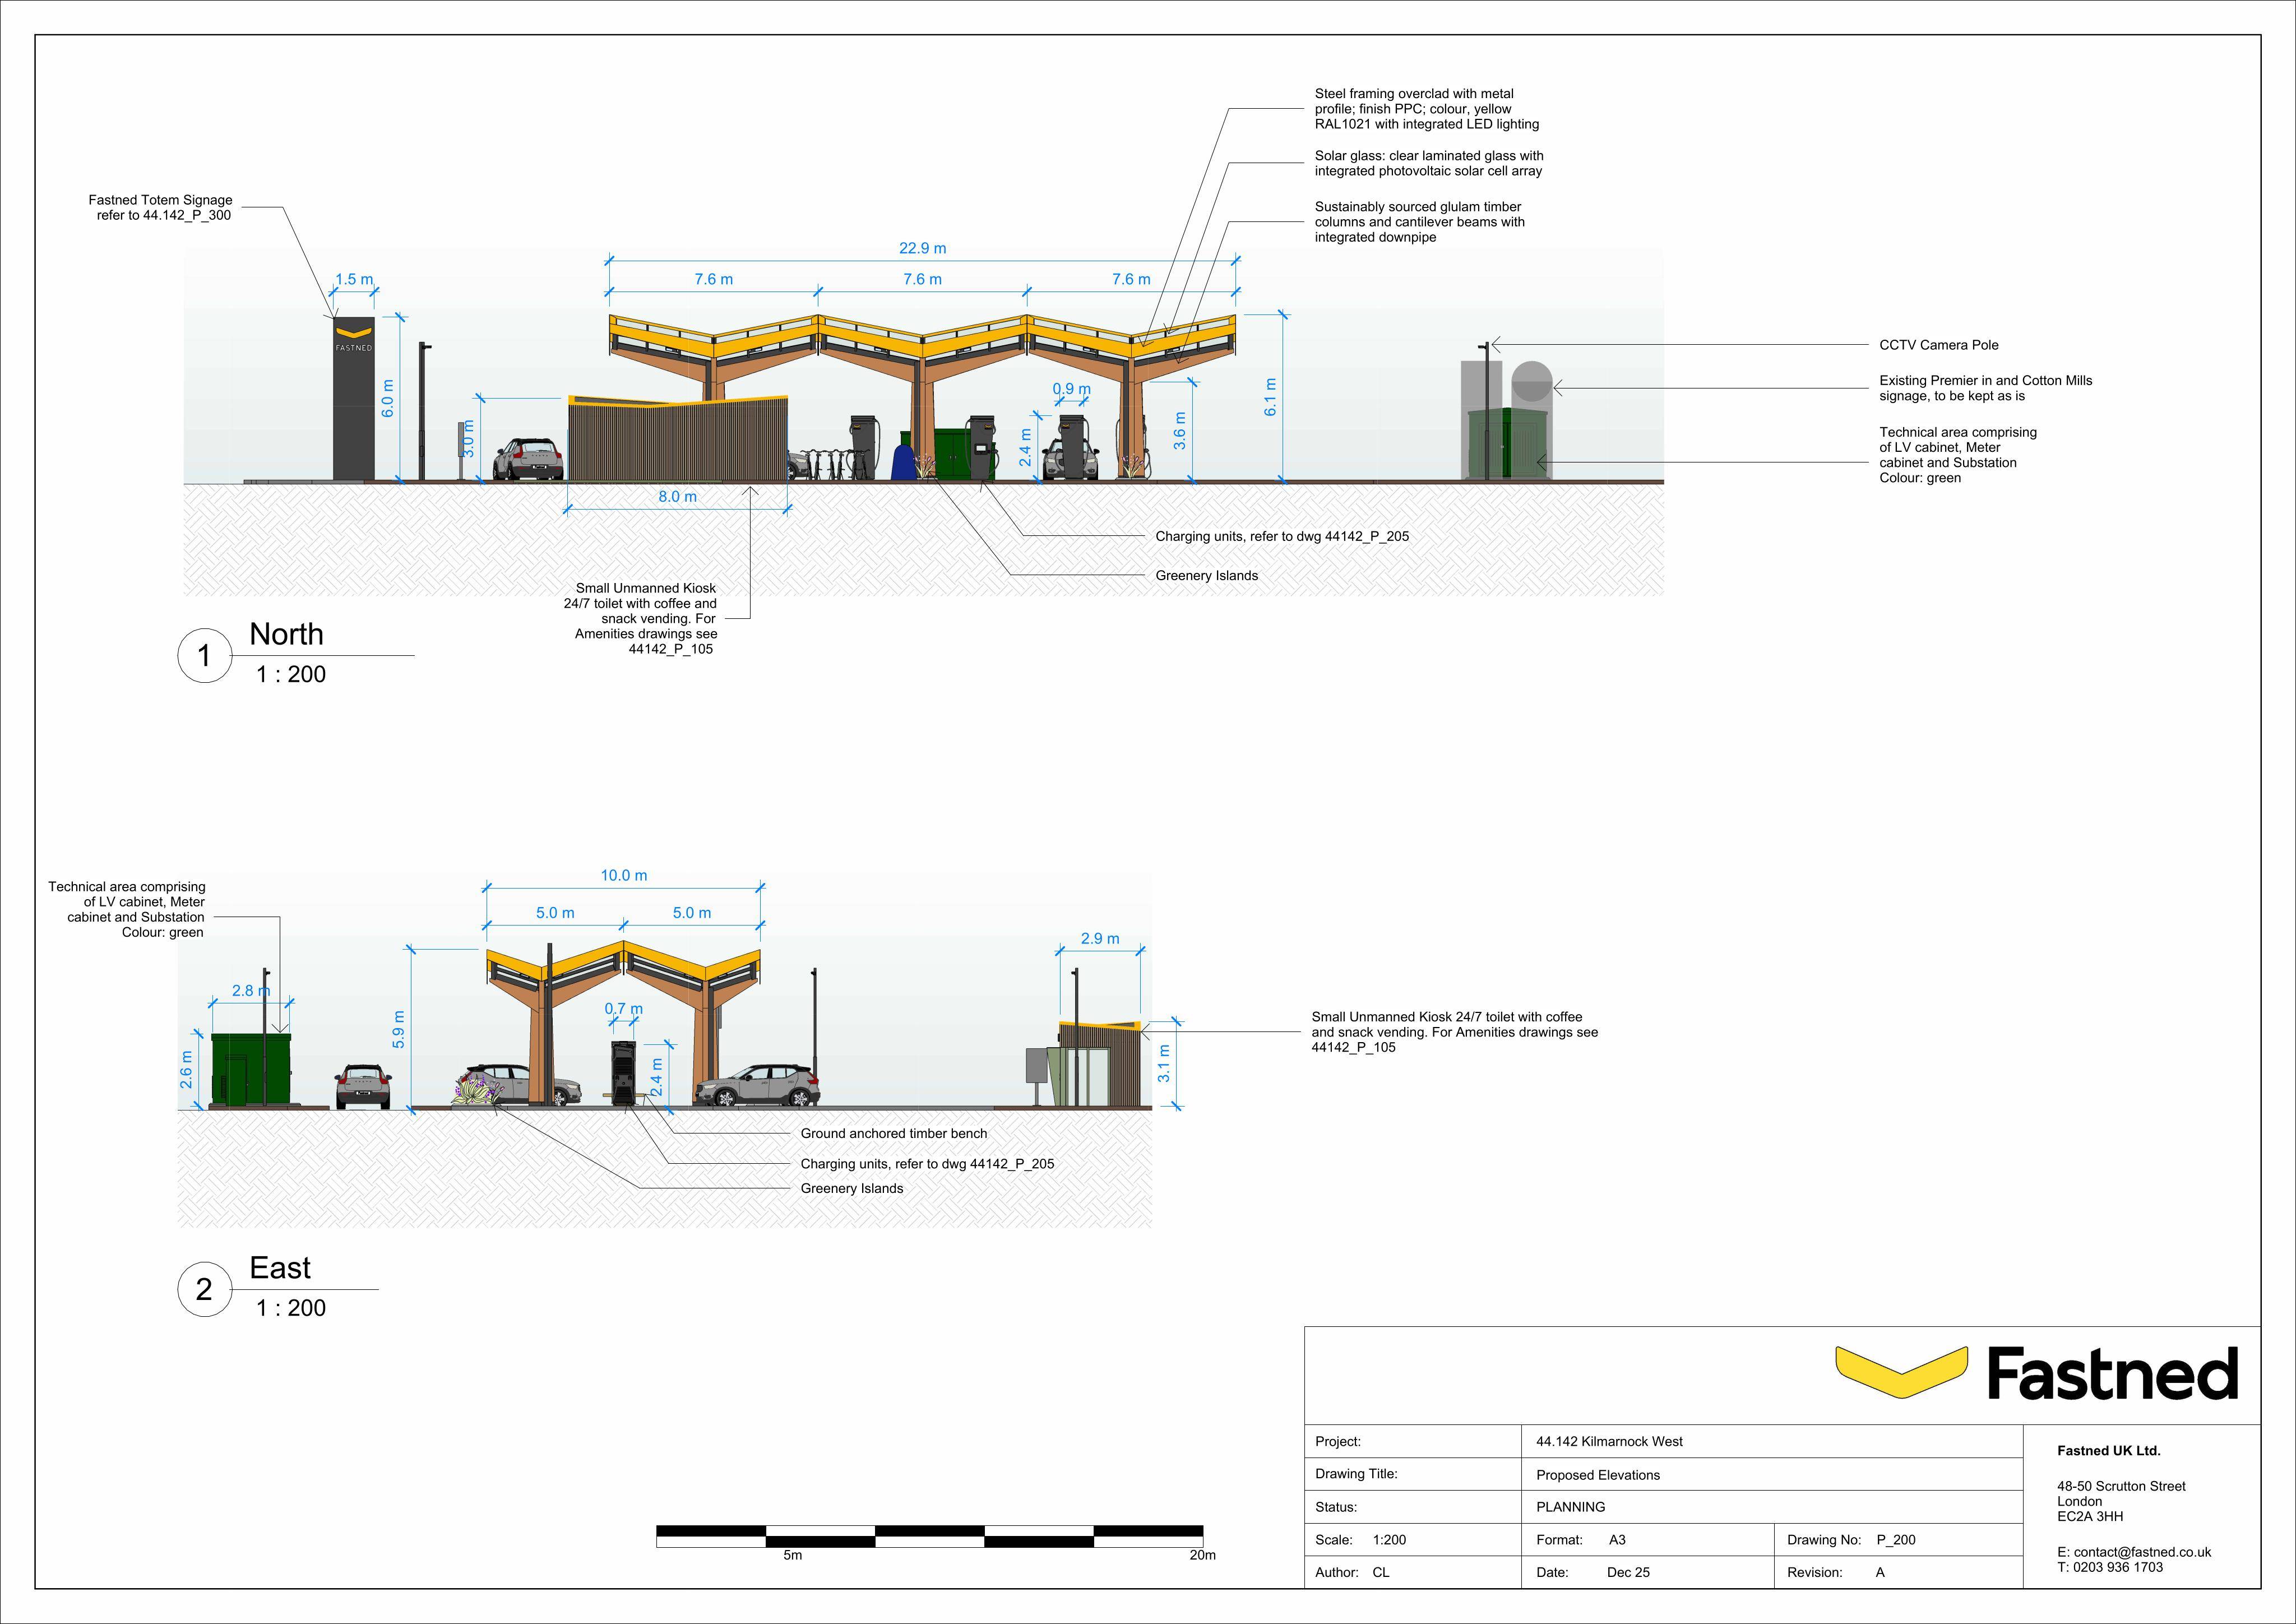
Task: Click the phone number '0203 936 1703'
Action: tap(2118, 1567)
